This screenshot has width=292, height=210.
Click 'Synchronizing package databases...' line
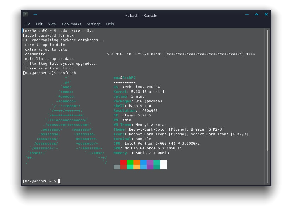(x=64, y=40)
